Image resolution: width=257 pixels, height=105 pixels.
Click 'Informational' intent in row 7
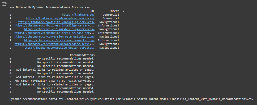(x=108, y=40)
